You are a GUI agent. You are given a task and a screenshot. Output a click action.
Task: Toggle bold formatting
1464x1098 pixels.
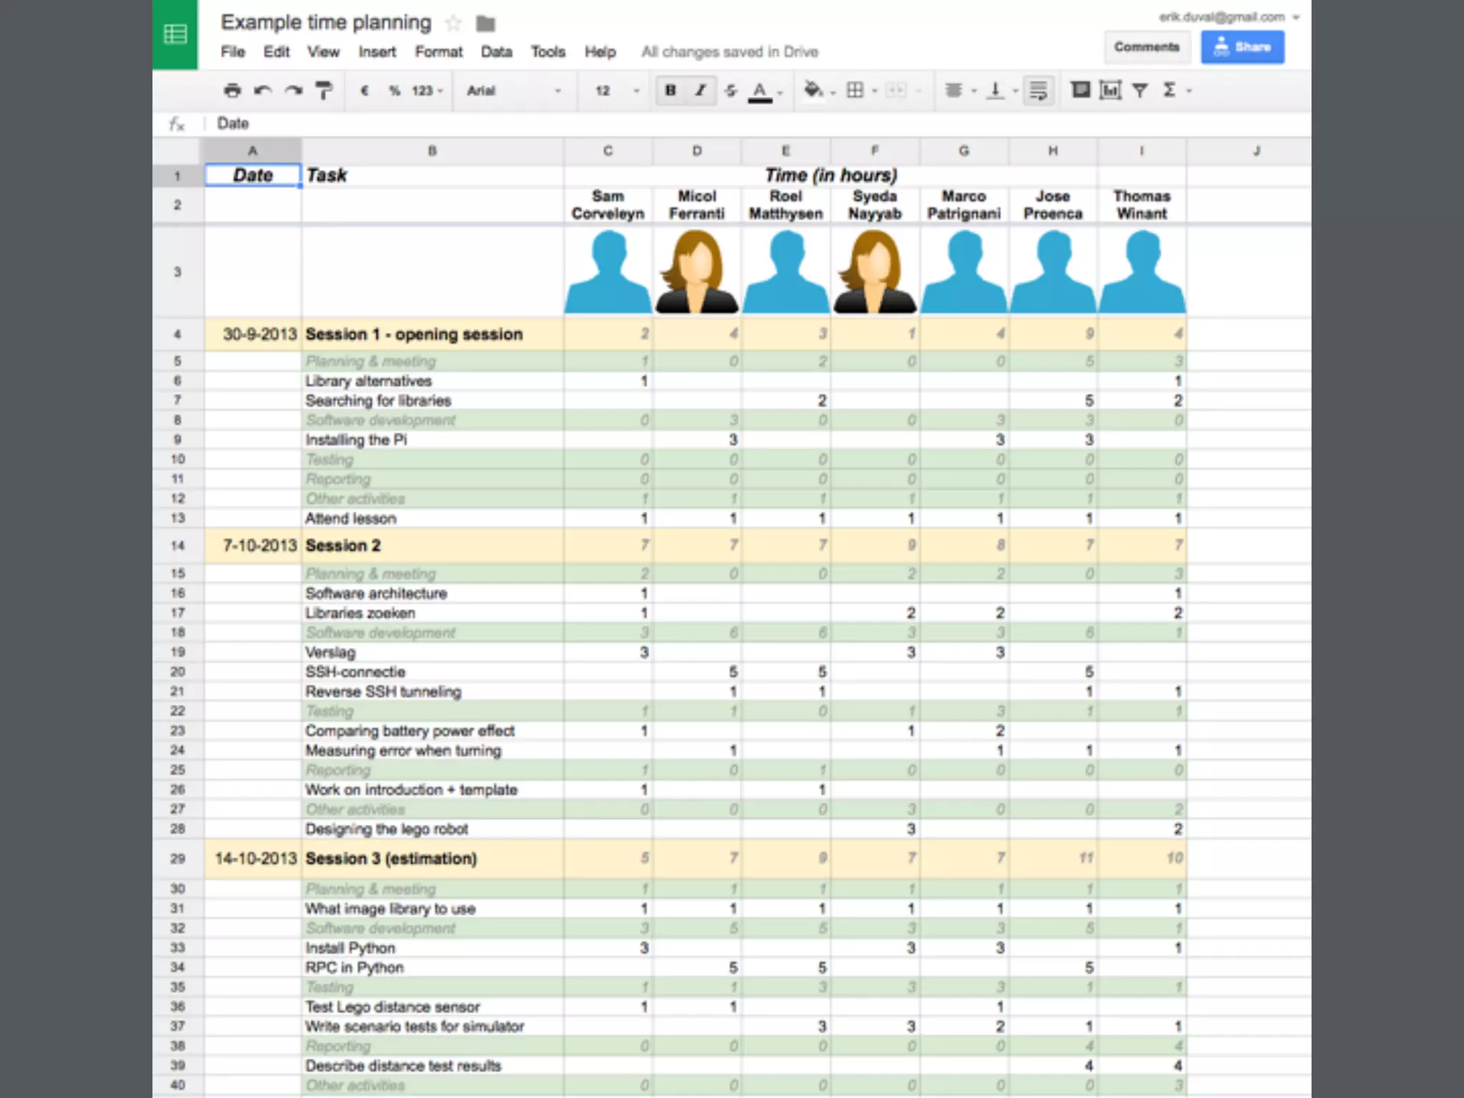pos(671,91)
